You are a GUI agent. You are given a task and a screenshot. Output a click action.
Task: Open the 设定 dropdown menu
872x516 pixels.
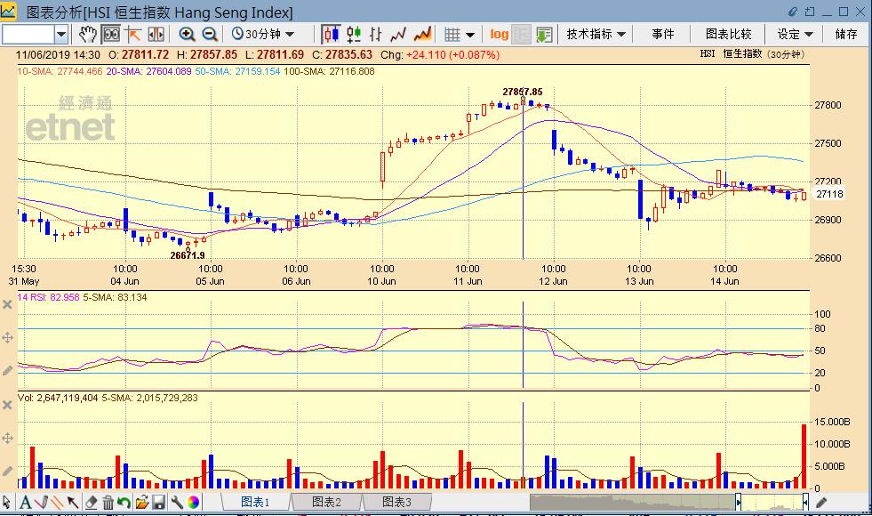pos(795,34)
